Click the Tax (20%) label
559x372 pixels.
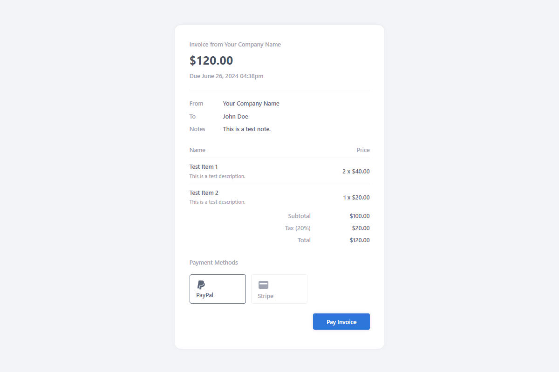[x=298, y=228]
